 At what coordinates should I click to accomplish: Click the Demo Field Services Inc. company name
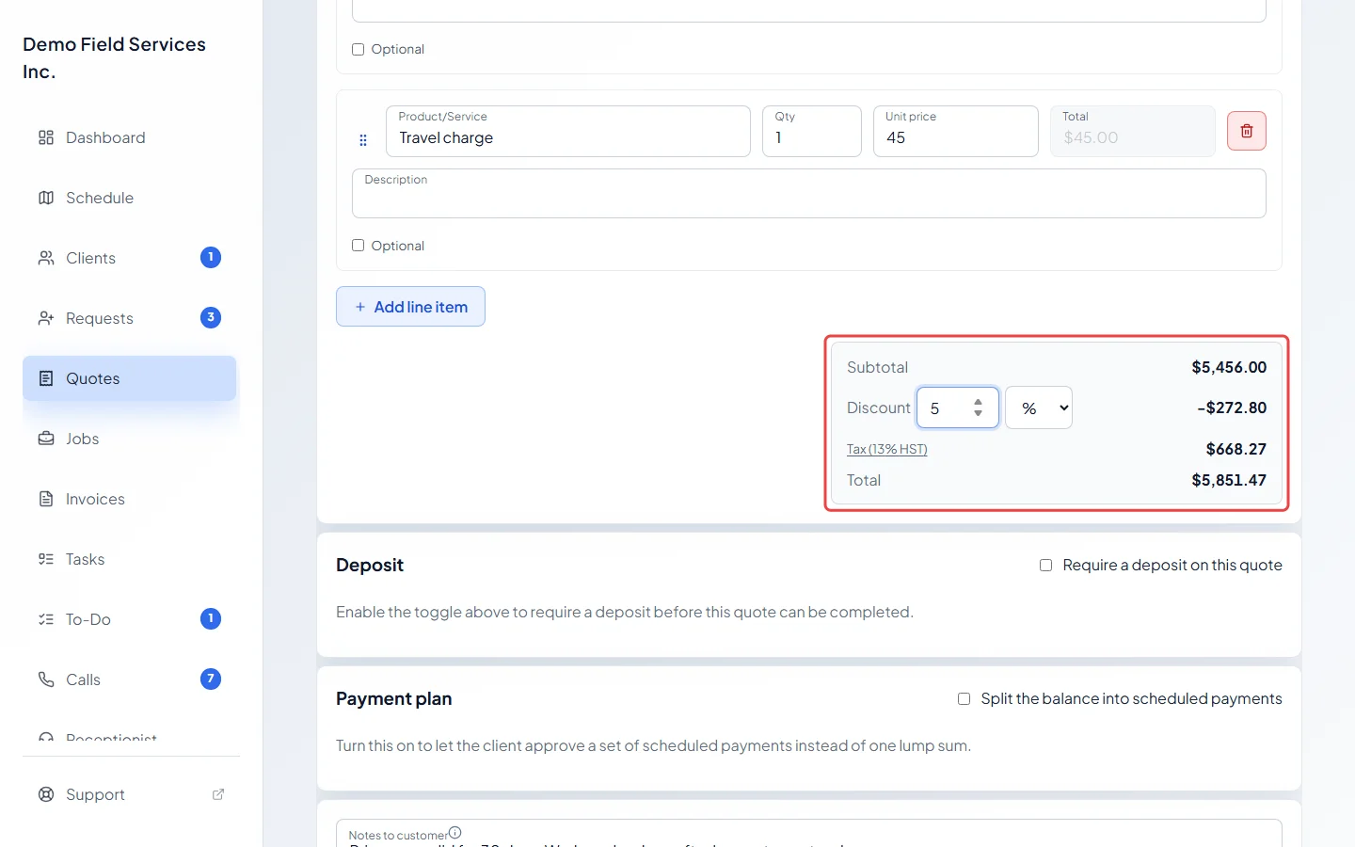(x=114, y=57)
